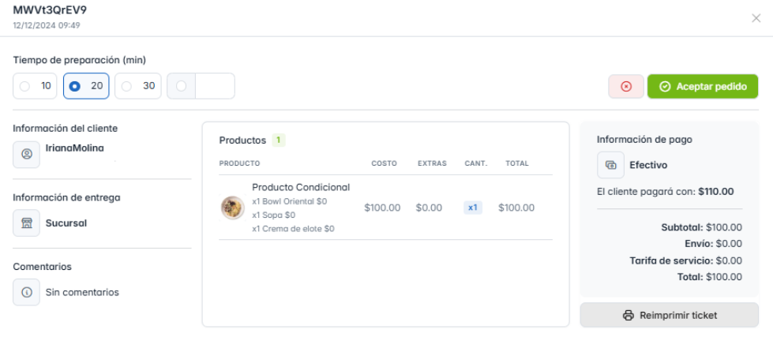Select 10 minutes preparation time
Screen dimensions: 773x341
36,86
